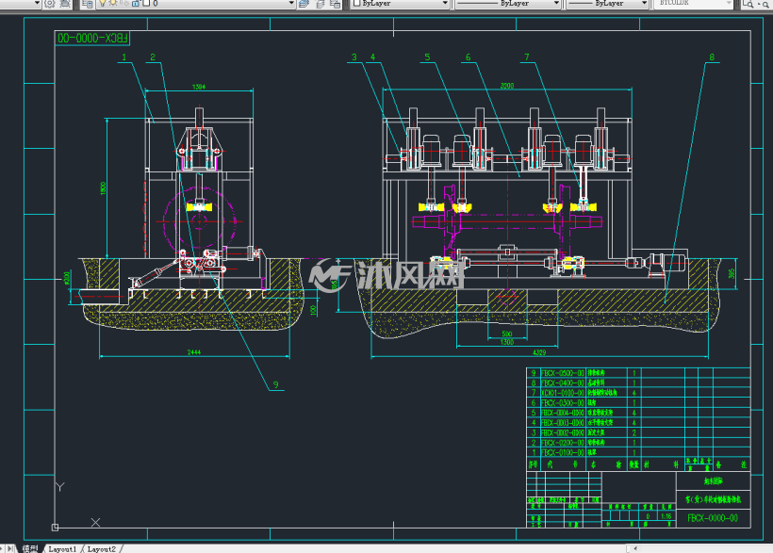Toggle freeze sun icon for layer 0
Viewport: 773px width, 553px height.
(113, 3)
